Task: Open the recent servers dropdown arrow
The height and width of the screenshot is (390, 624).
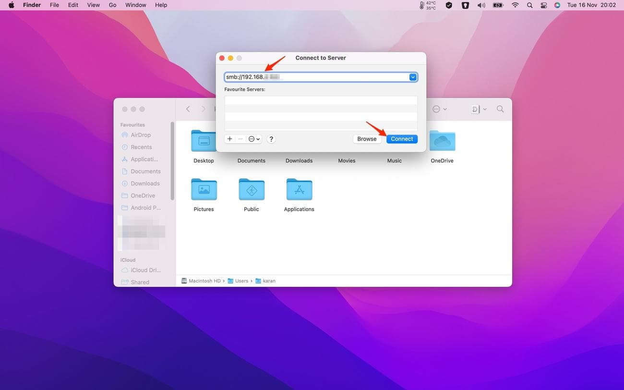Action: coord(412,77)
